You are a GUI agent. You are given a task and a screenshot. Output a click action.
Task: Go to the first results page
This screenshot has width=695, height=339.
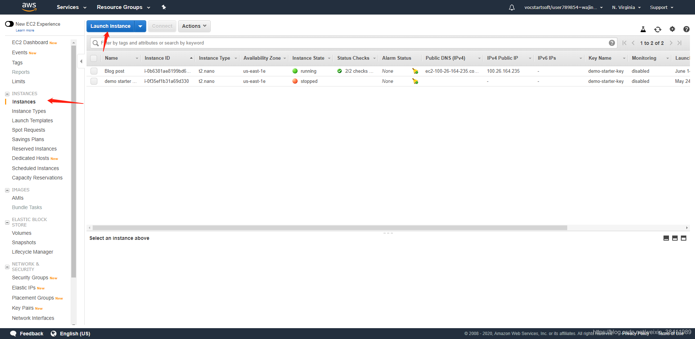pos(624,43)
